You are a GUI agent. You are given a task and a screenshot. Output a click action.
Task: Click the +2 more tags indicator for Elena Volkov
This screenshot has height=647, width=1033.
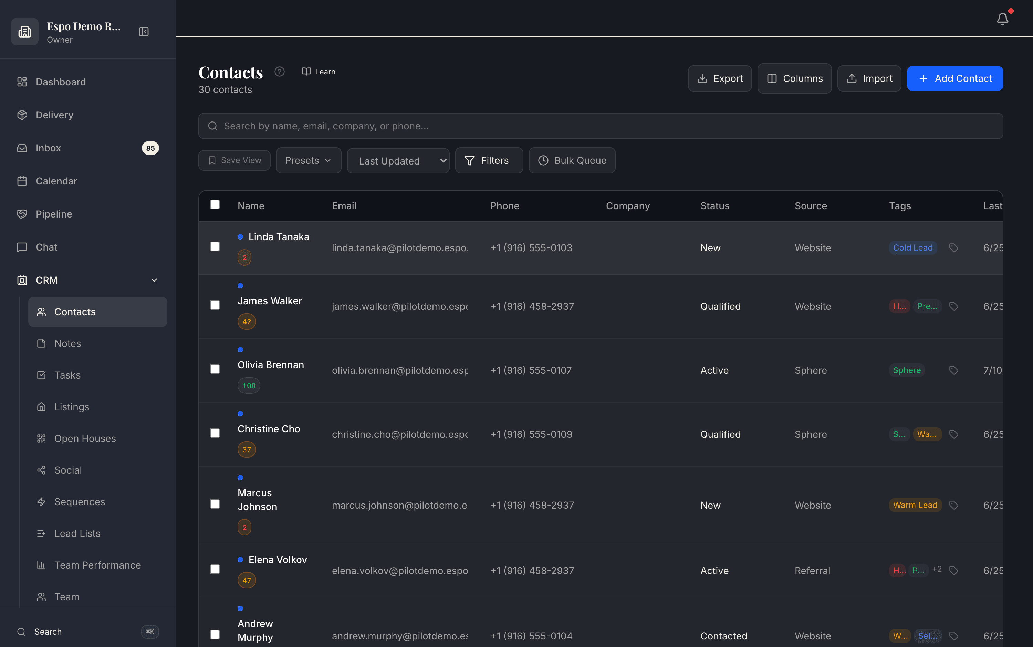[x=937, y=570]
